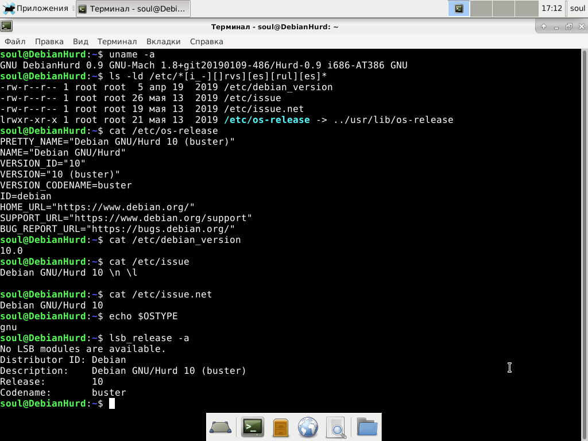Open the application finder magnifier icon
The width and height of the screenshot is (588, 441).
click(336, 427)
